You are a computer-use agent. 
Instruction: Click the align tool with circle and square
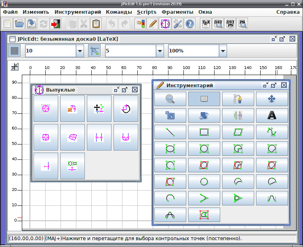(x=72, y=166)
